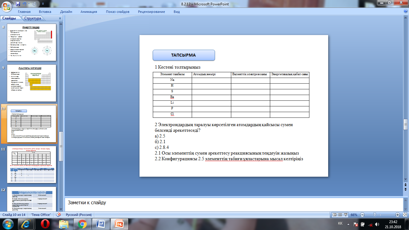Click the spell check icon in status bar
Viewport: 409px width, 230px height.
(x=58, y=215)
